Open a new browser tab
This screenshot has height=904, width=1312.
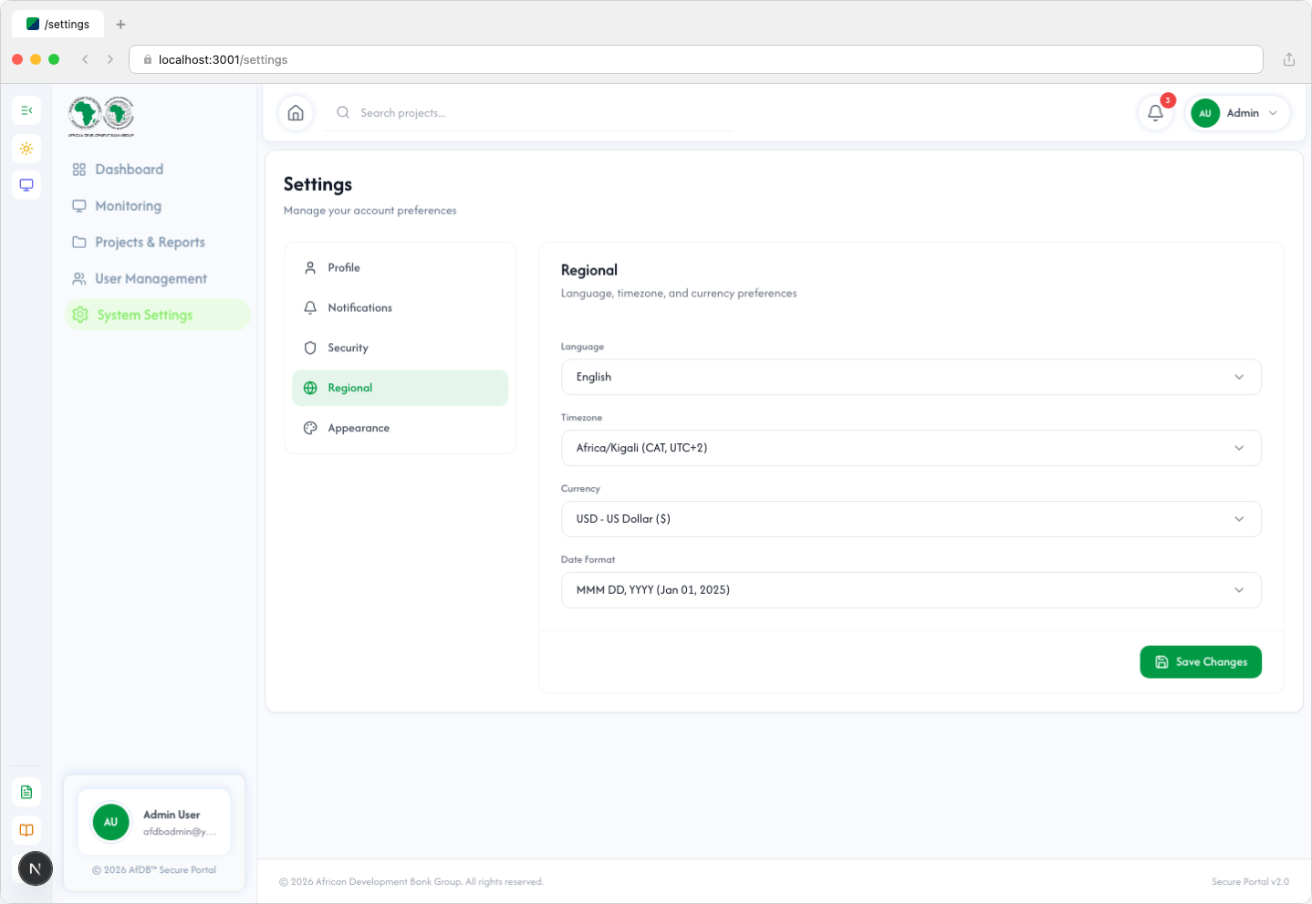click(120, 25)
